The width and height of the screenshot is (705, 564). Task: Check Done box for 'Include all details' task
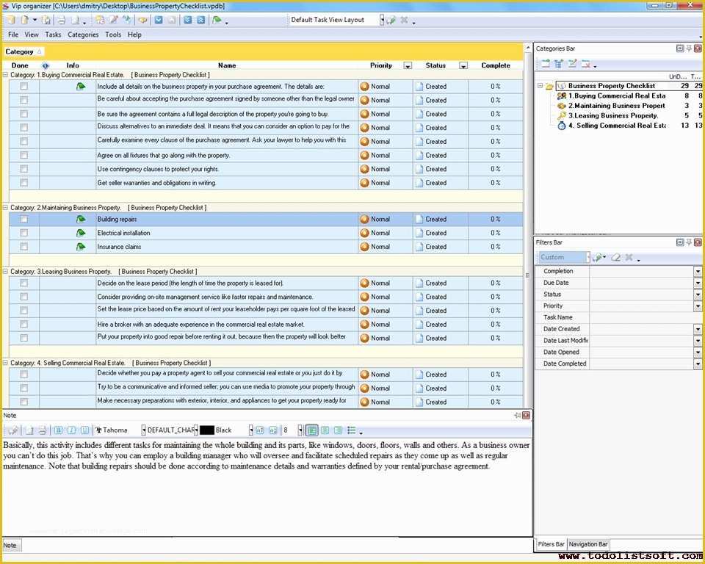(x=23, y=87)
